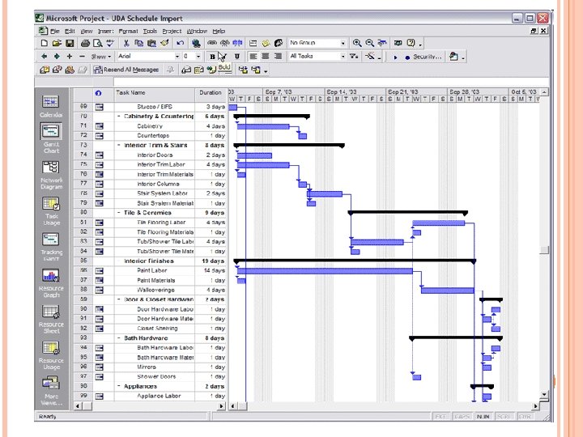Click the Mirrors task name cell
This screenshot has height=437, width=583.
point(155,367)
